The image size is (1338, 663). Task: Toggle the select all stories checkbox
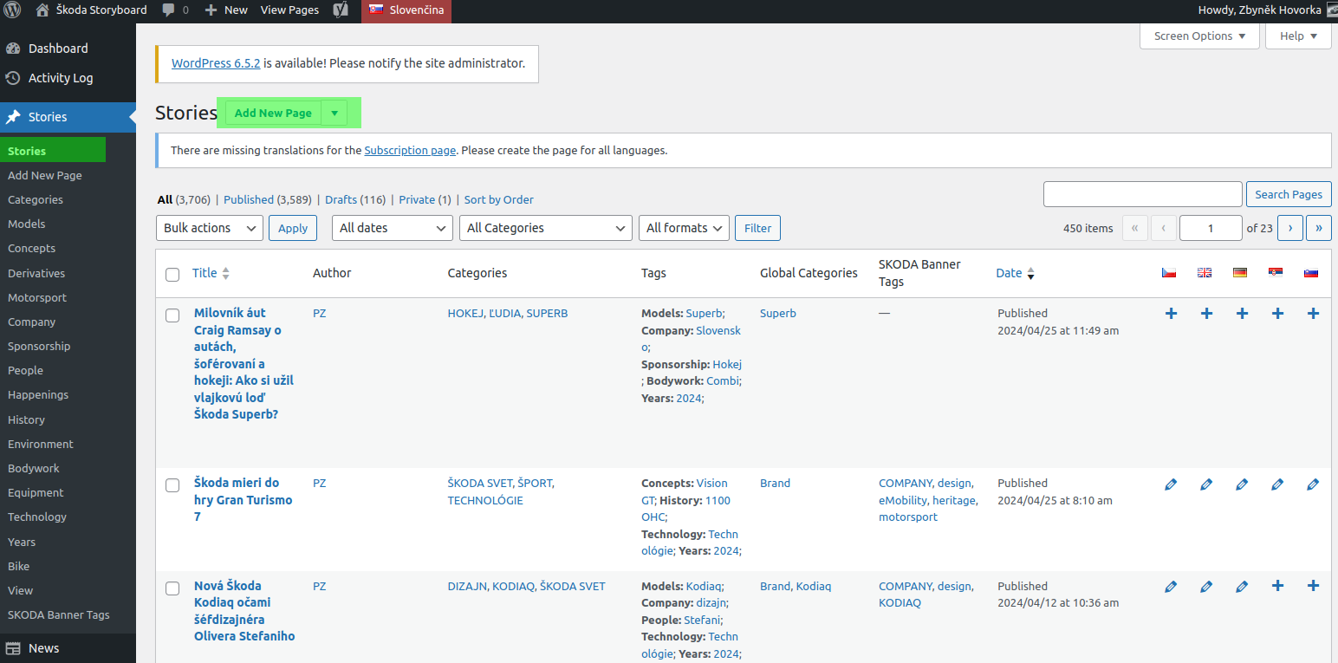click(172, 275)
